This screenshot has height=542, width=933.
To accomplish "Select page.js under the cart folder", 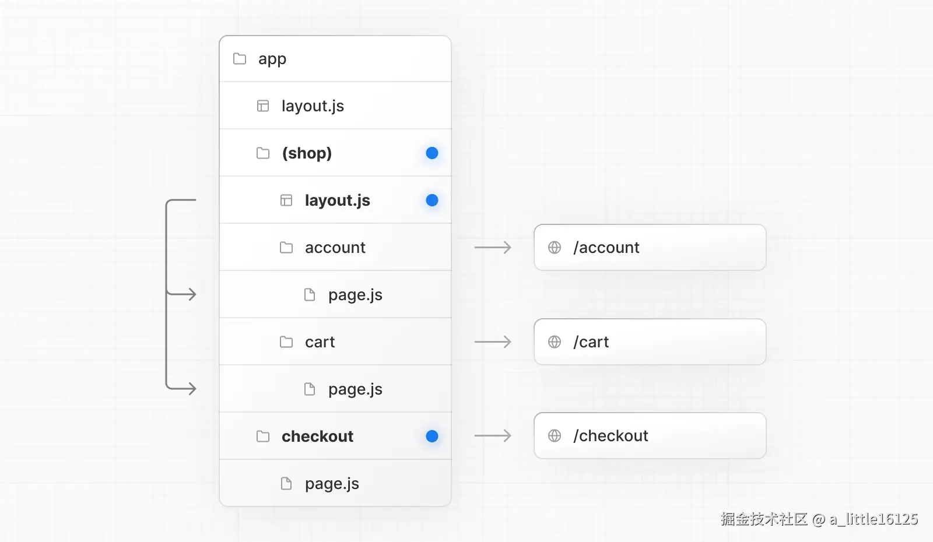I will [355, 389].
